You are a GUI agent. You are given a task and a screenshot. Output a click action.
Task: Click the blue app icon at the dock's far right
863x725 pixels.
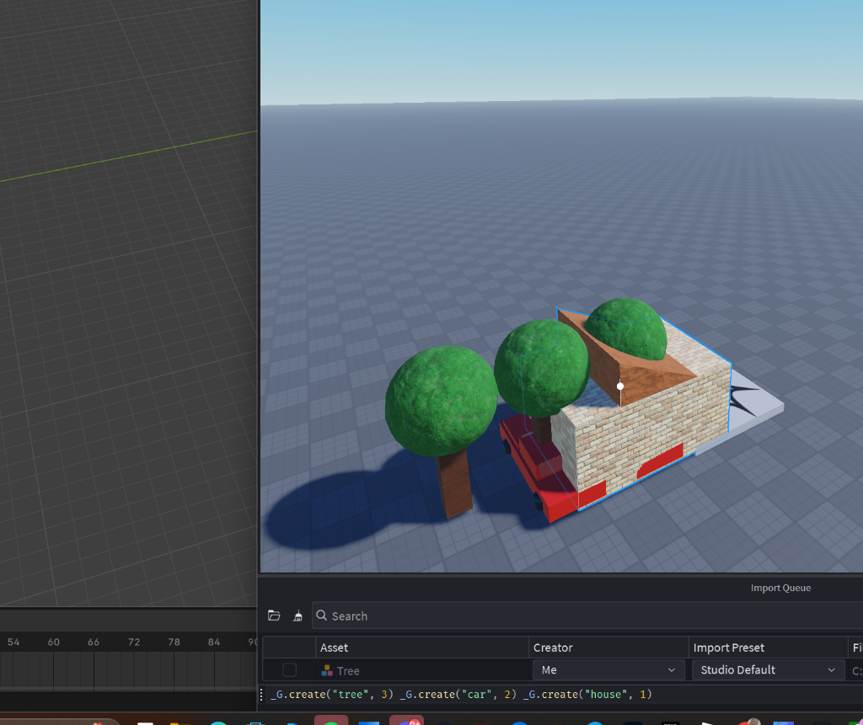(783, 722)
